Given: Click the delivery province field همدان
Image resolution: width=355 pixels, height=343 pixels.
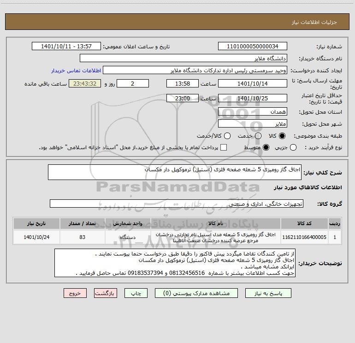Looking at the screenshot, I should coord(253,112).
